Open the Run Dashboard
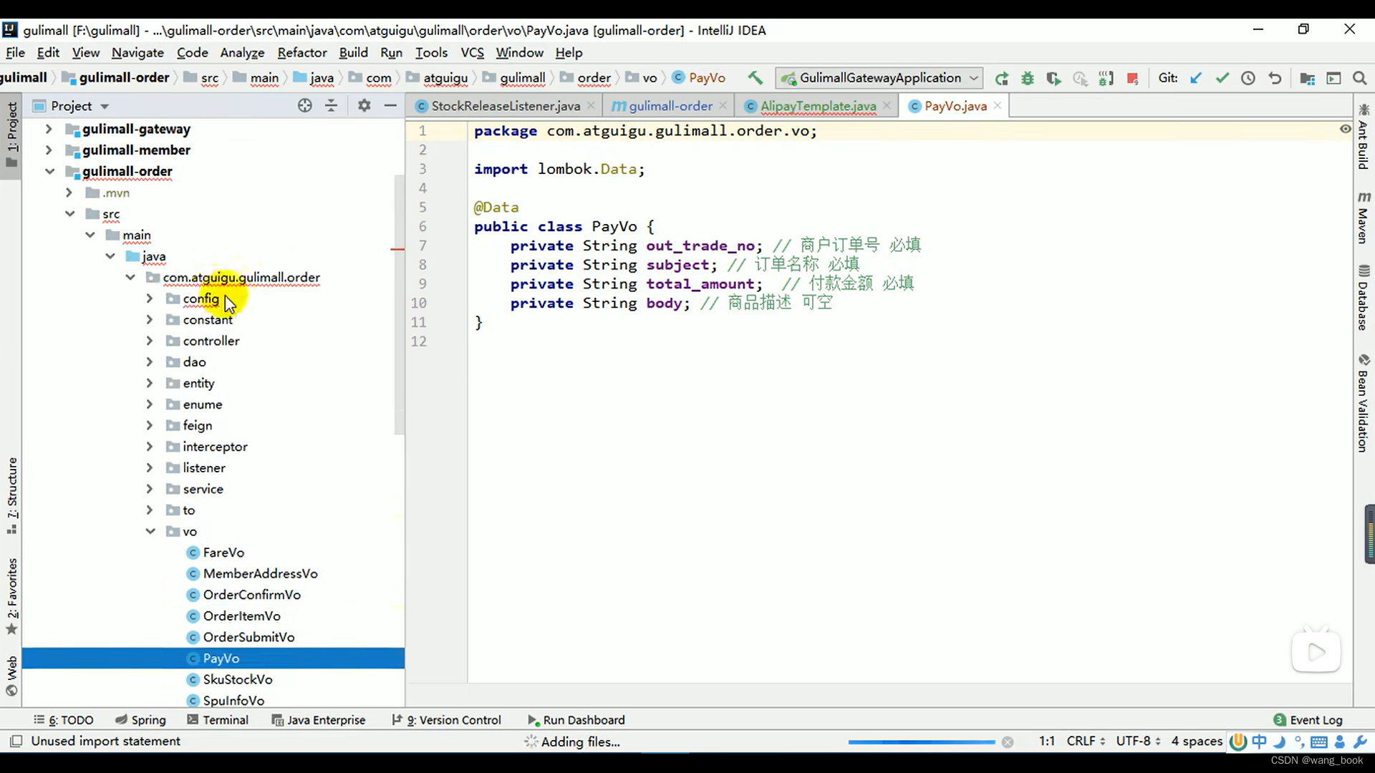 (x=576, y=720)
